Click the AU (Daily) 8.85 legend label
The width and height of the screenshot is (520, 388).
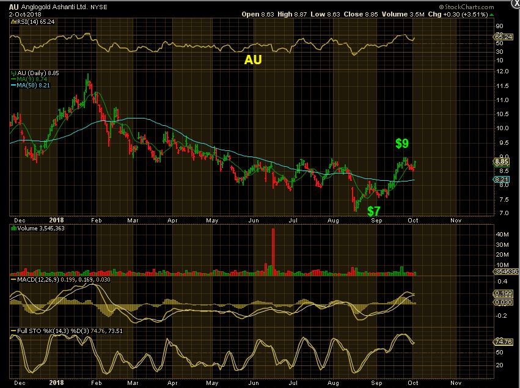pyautogui.click(x=38, y=73)
